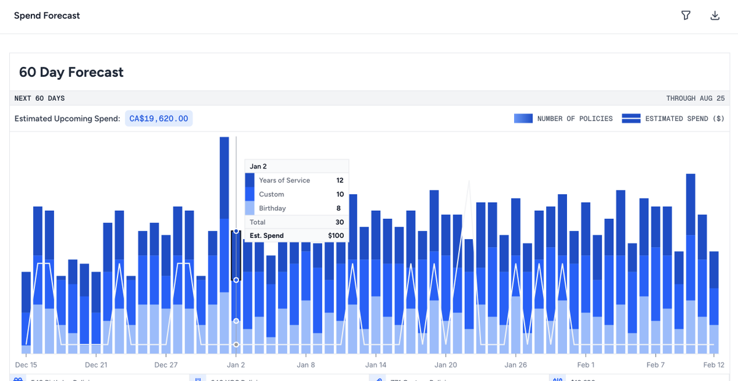Click the Feb 12 axis label
The image size is (738, 381).
[713, 365]
